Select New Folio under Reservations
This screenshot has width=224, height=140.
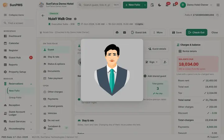[21, 91]
